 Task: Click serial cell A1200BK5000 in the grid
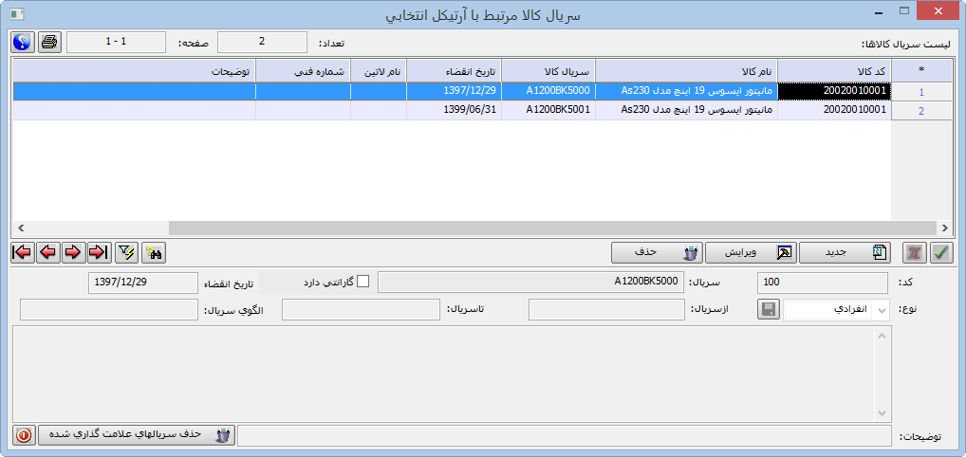pyautogui.click(x=548, y=91)
